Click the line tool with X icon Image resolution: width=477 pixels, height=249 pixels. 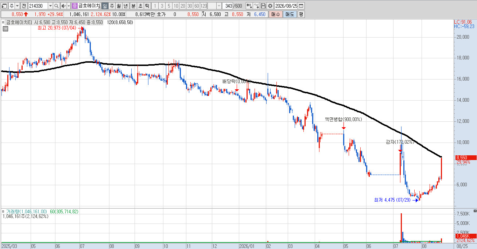pos(256,6)
